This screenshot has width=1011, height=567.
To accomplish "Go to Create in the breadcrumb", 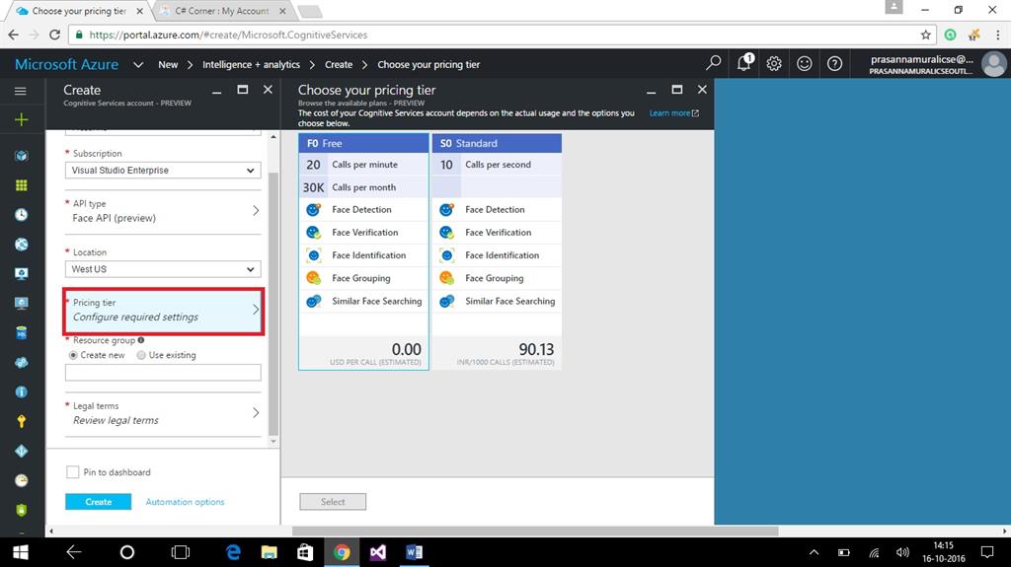I will [339, 64].
